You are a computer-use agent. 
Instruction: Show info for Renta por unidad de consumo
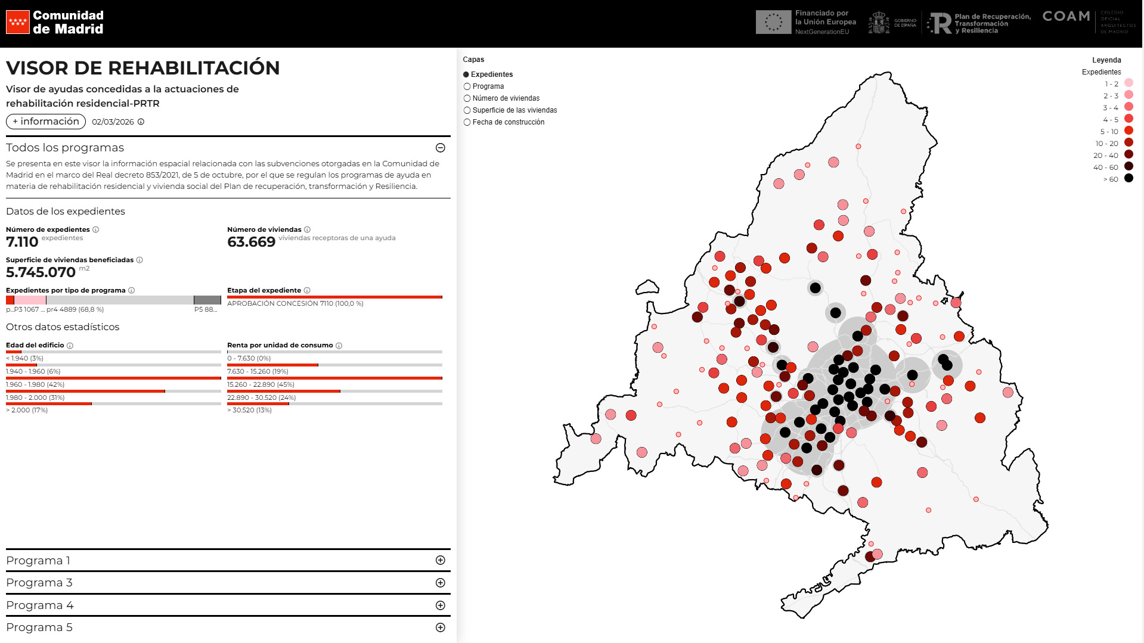(x=339, y=346)
